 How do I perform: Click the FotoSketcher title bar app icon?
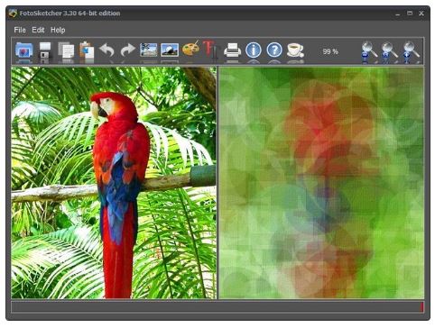(13, 14)
